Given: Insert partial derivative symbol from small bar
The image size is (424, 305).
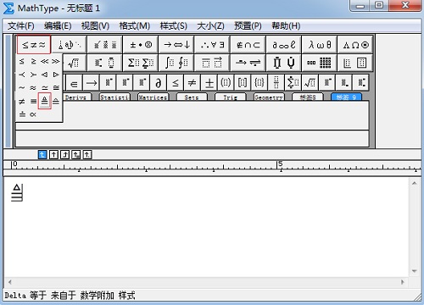Looking at the screenshot, I should [159, 83].
